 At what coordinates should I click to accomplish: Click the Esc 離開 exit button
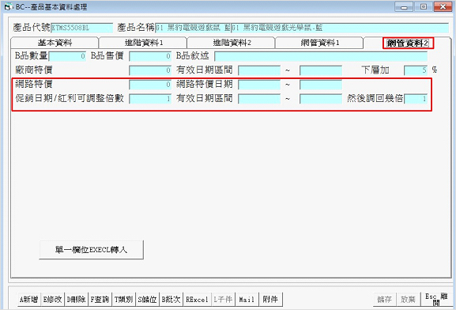pyautogui.click(x=436, y=299)
